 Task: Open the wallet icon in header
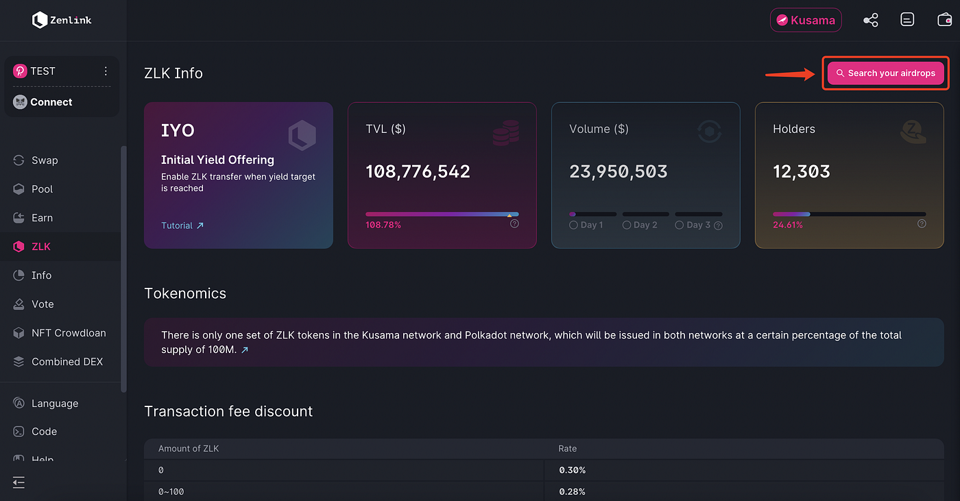pyautogui.click(x=944, y=21)
